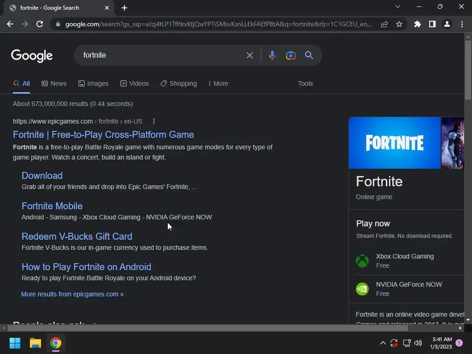Click the Fortnite logo thumbnail in knowledge panel
Image resolution: width=472 pixels, height=354 pixels.
point(395,143)
